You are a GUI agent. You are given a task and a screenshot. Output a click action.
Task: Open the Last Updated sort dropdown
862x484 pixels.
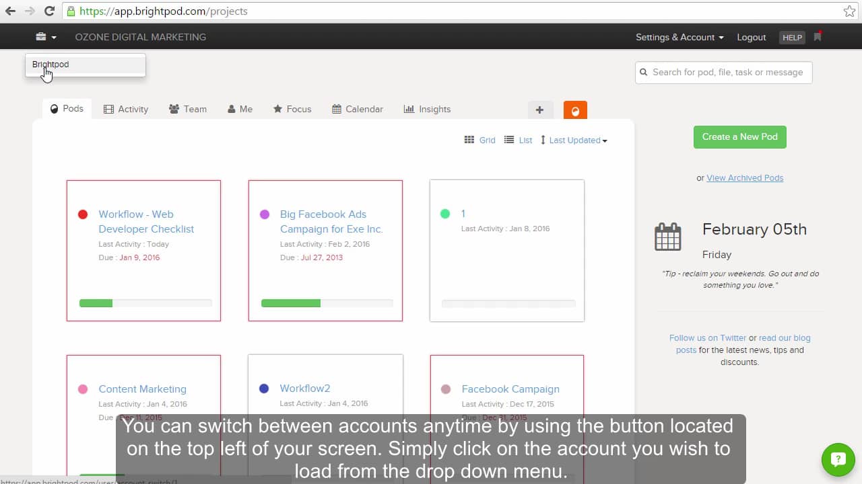[x=574, y=140]
